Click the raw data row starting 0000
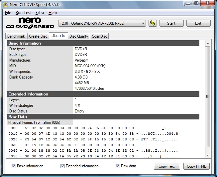Screen dimensions: 217x177 [92, 128]
